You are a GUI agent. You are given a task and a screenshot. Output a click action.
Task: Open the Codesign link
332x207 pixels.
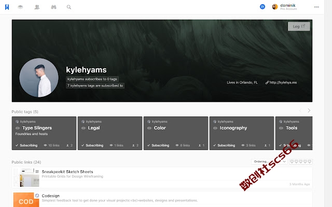tap(51, 196)
